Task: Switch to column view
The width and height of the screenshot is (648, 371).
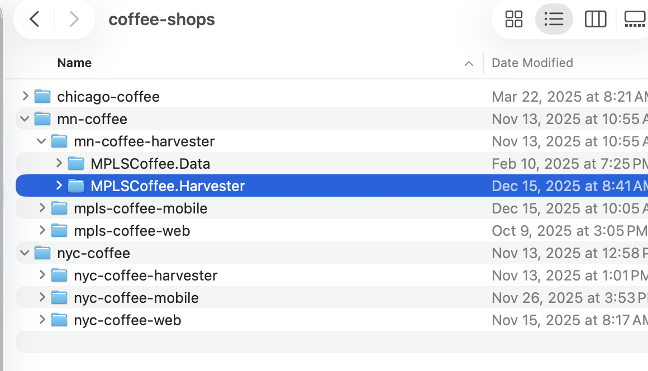Action: pyautogui.click(x=595, y=18)
